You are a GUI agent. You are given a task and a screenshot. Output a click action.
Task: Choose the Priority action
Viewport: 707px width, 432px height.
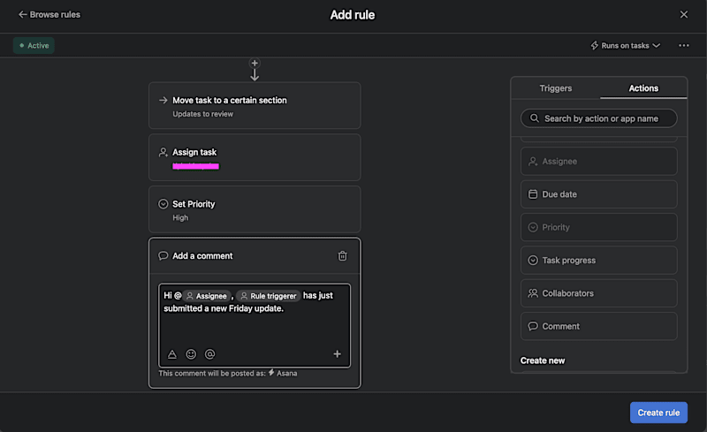pos(599,227)
